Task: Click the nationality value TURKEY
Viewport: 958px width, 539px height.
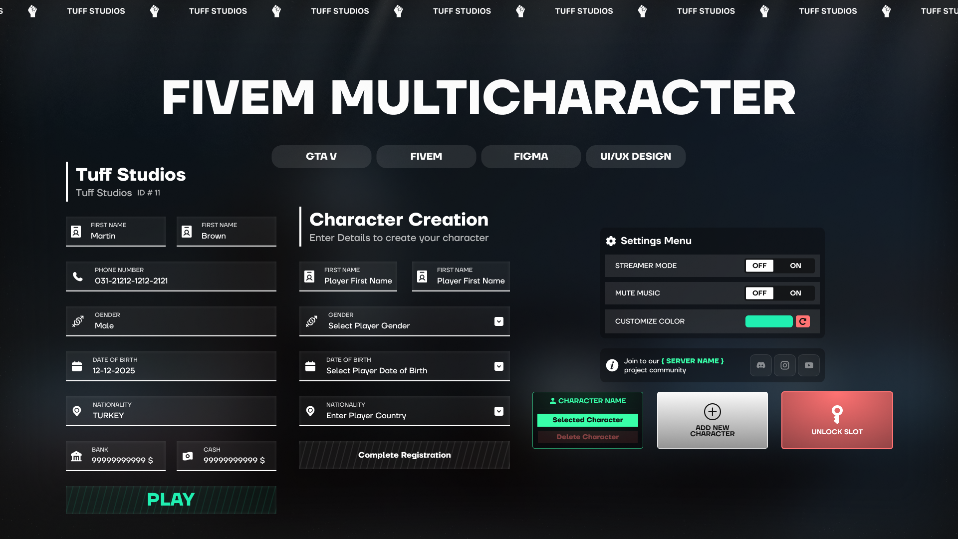Action: click(108, 416)
